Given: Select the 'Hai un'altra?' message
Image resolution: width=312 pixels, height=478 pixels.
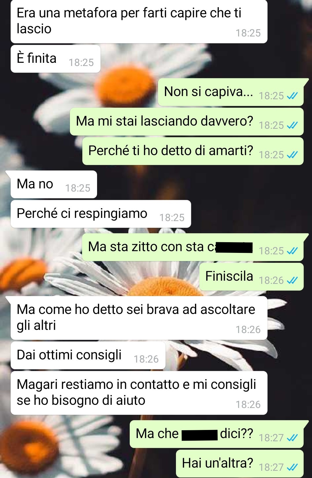Looking at the screenshot, I should (x=240, y=464).
